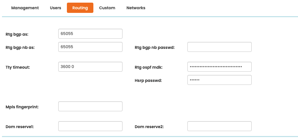
Task: Click the Dom reserve2 input field
Action: coord(219,126)
